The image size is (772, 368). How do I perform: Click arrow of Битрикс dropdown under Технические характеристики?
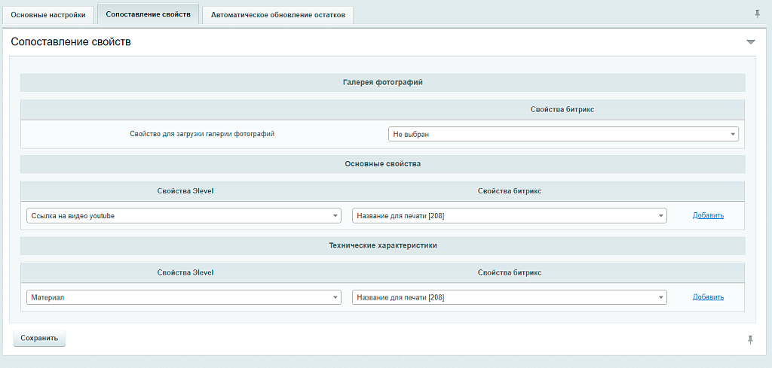(660, 298)
